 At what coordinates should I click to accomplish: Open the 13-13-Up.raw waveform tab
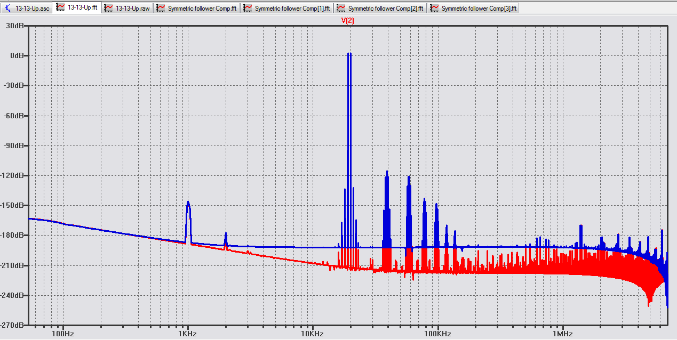(127, 8)
